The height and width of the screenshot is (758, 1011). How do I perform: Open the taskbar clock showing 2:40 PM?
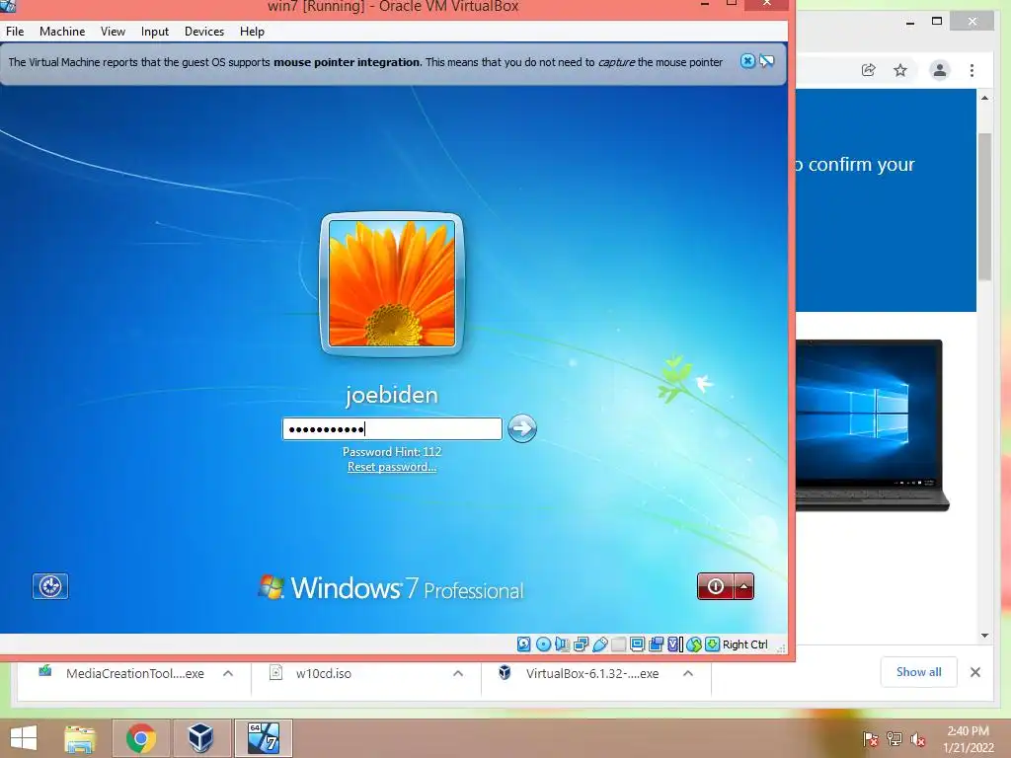tap(969, 739)
